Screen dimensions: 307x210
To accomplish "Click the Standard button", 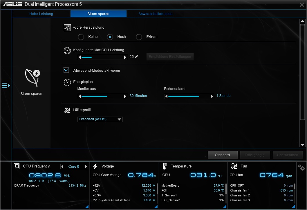I will pyautogui.click(x=223, y=155).
